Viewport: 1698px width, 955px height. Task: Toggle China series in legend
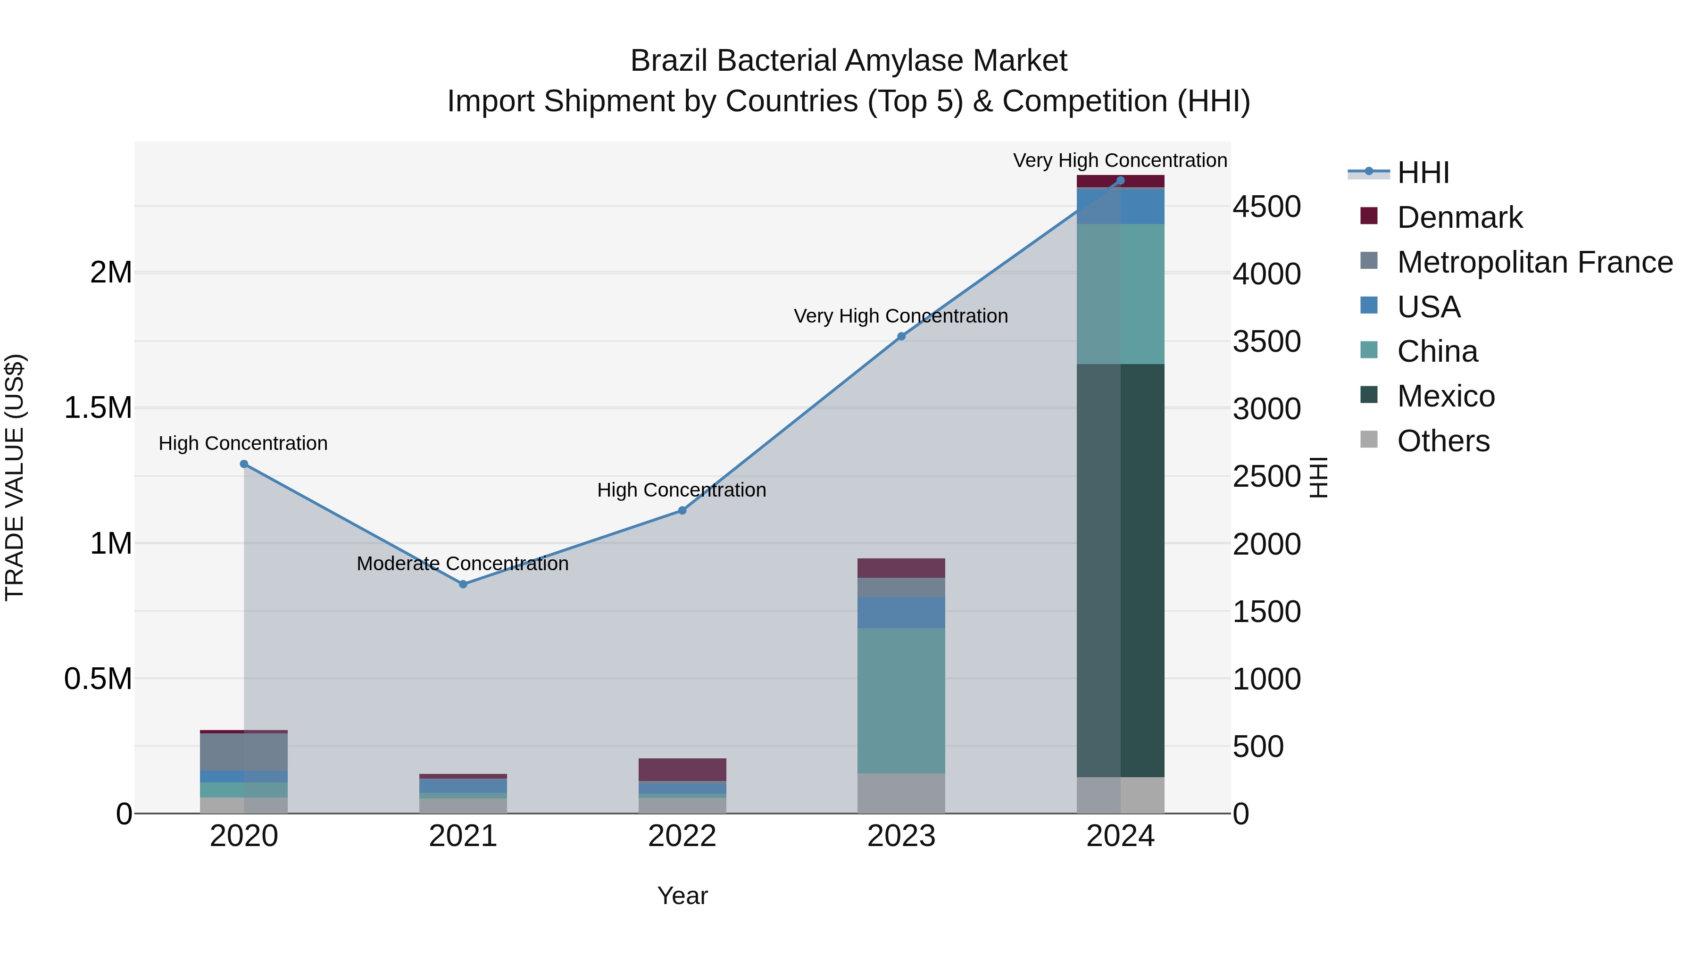click(x=1419, y=351)
